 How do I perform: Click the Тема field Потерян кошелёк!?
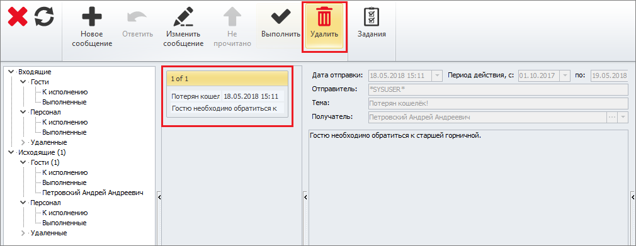tap(498, 103)
